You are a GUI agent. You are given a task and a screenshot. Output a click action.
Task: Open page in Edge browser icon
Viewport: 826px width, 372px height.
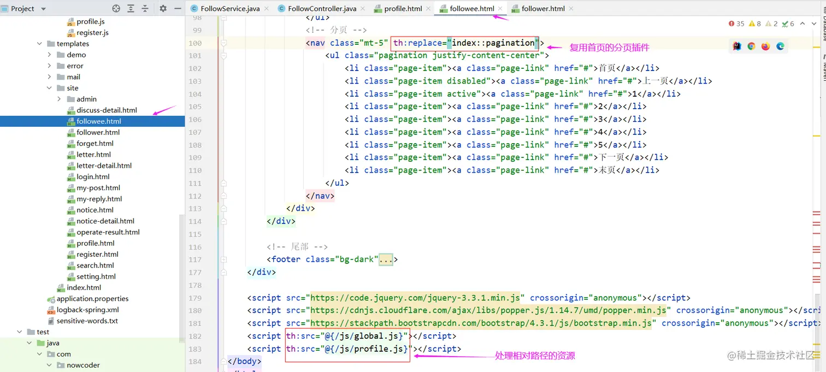click(780, 46)
